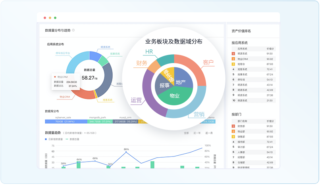Viewport: 320px width, 185px height.
Task: Click the red rank 1 badge for 财务部
Action: pos(233,126)
